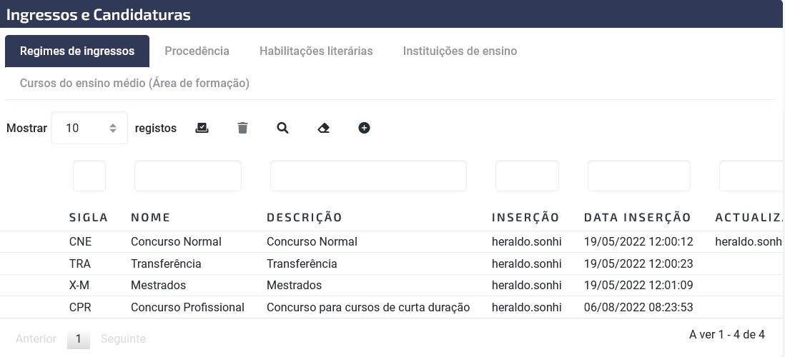Click the Sigla filter input field
Image resolution: width=785 pixels, height=357 pixels.
[89, 176]
